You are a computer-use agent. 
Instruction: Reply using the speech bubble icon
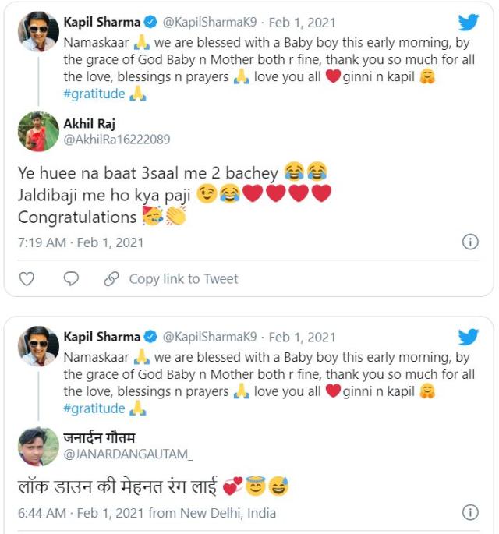pyautogui.click(x=71, y=278)
